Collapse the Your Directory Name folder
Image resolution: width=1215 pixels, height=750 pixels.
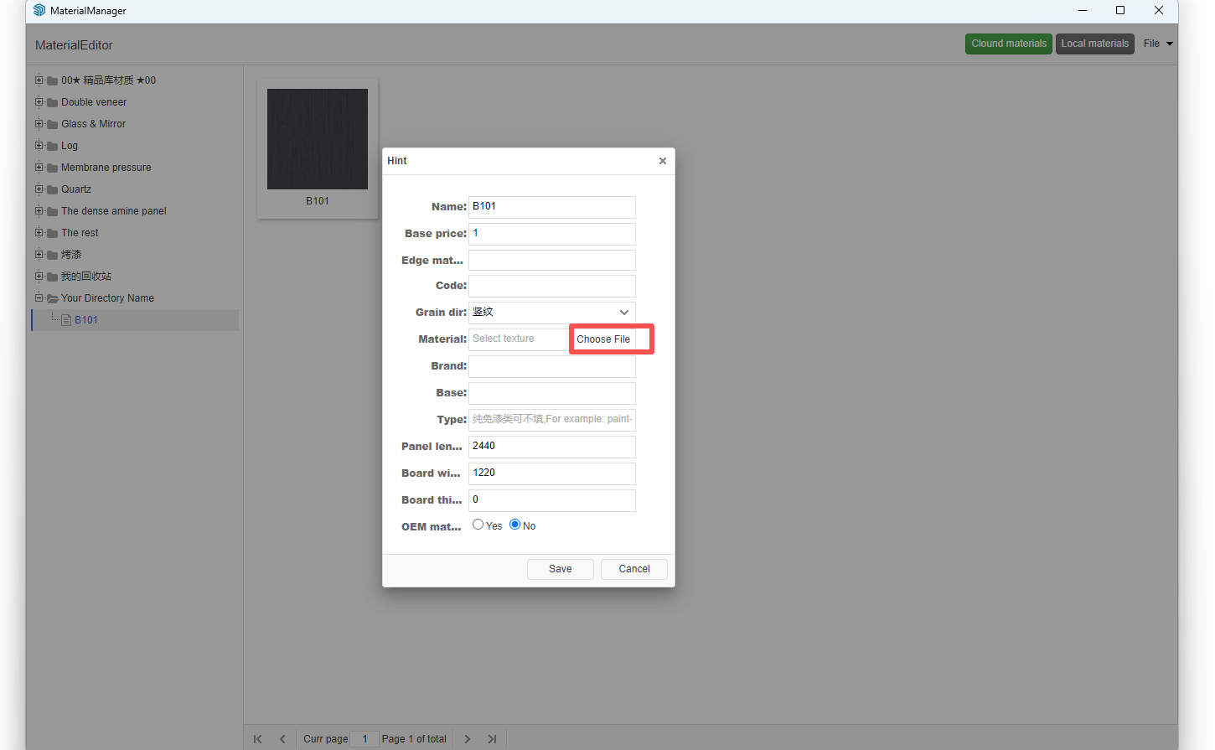(39, 298)
